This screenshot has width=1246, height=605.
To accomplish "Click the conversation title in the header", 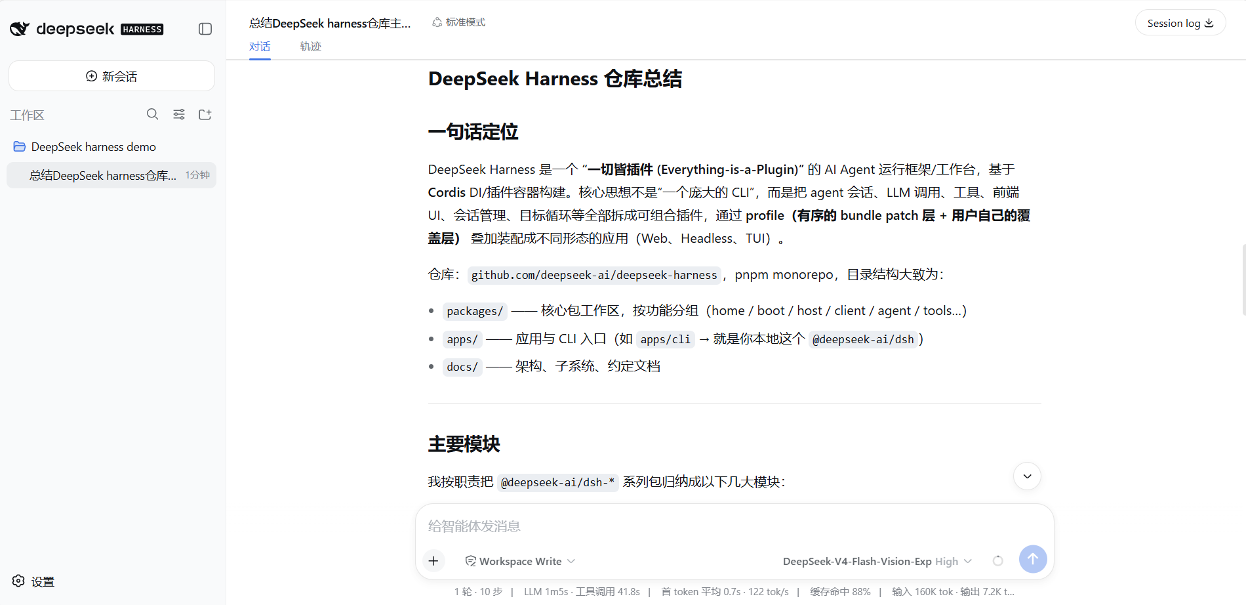I will pyautogui.click(x=330, y=24).
